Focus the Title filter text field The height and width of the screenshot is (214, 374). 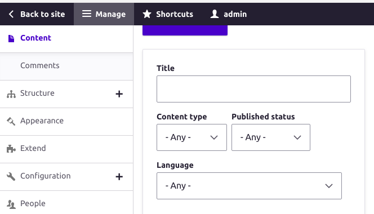coord(253,89)
